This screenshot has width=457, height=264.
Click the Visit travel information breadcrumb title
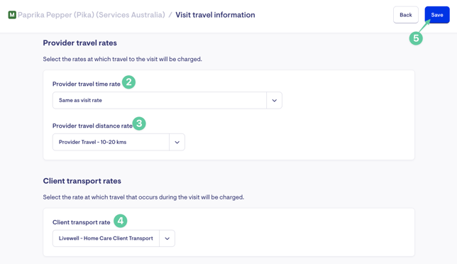[215, 15]
